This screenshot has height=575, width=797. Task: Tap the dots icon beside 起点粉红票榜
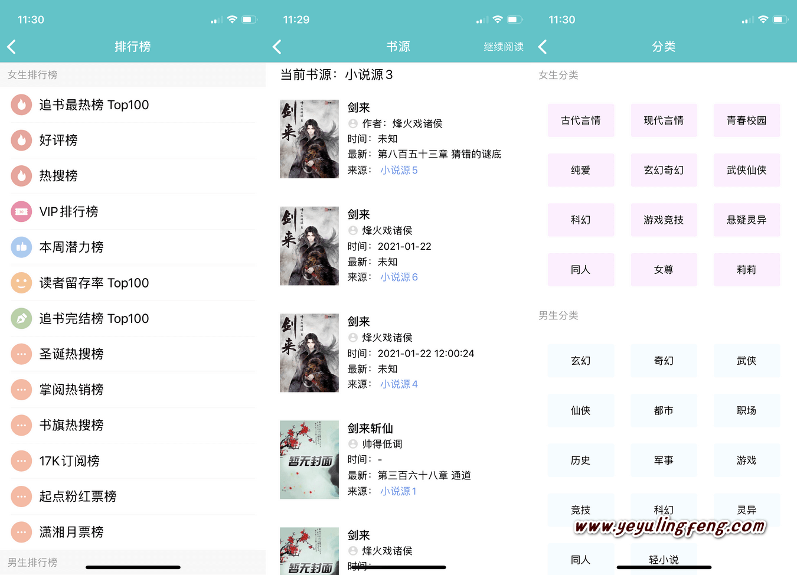coord(21,496)
